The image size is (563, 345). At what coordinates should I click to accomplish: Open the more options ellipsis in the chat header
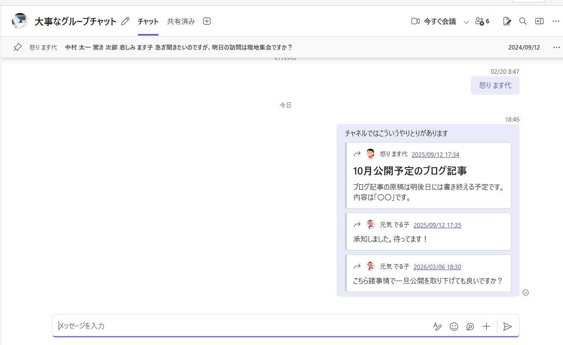pos(556,21)
